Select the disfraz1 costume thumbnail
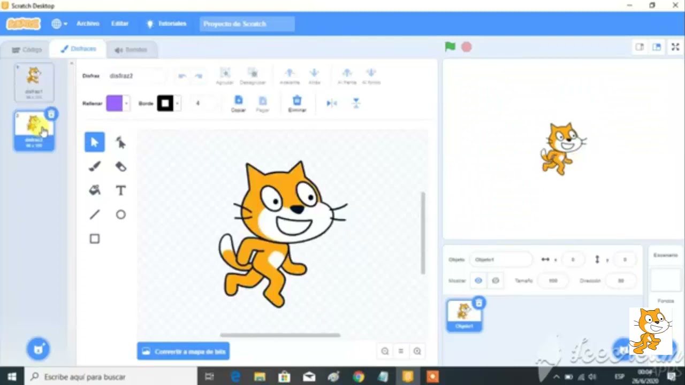 pos(34,82)
